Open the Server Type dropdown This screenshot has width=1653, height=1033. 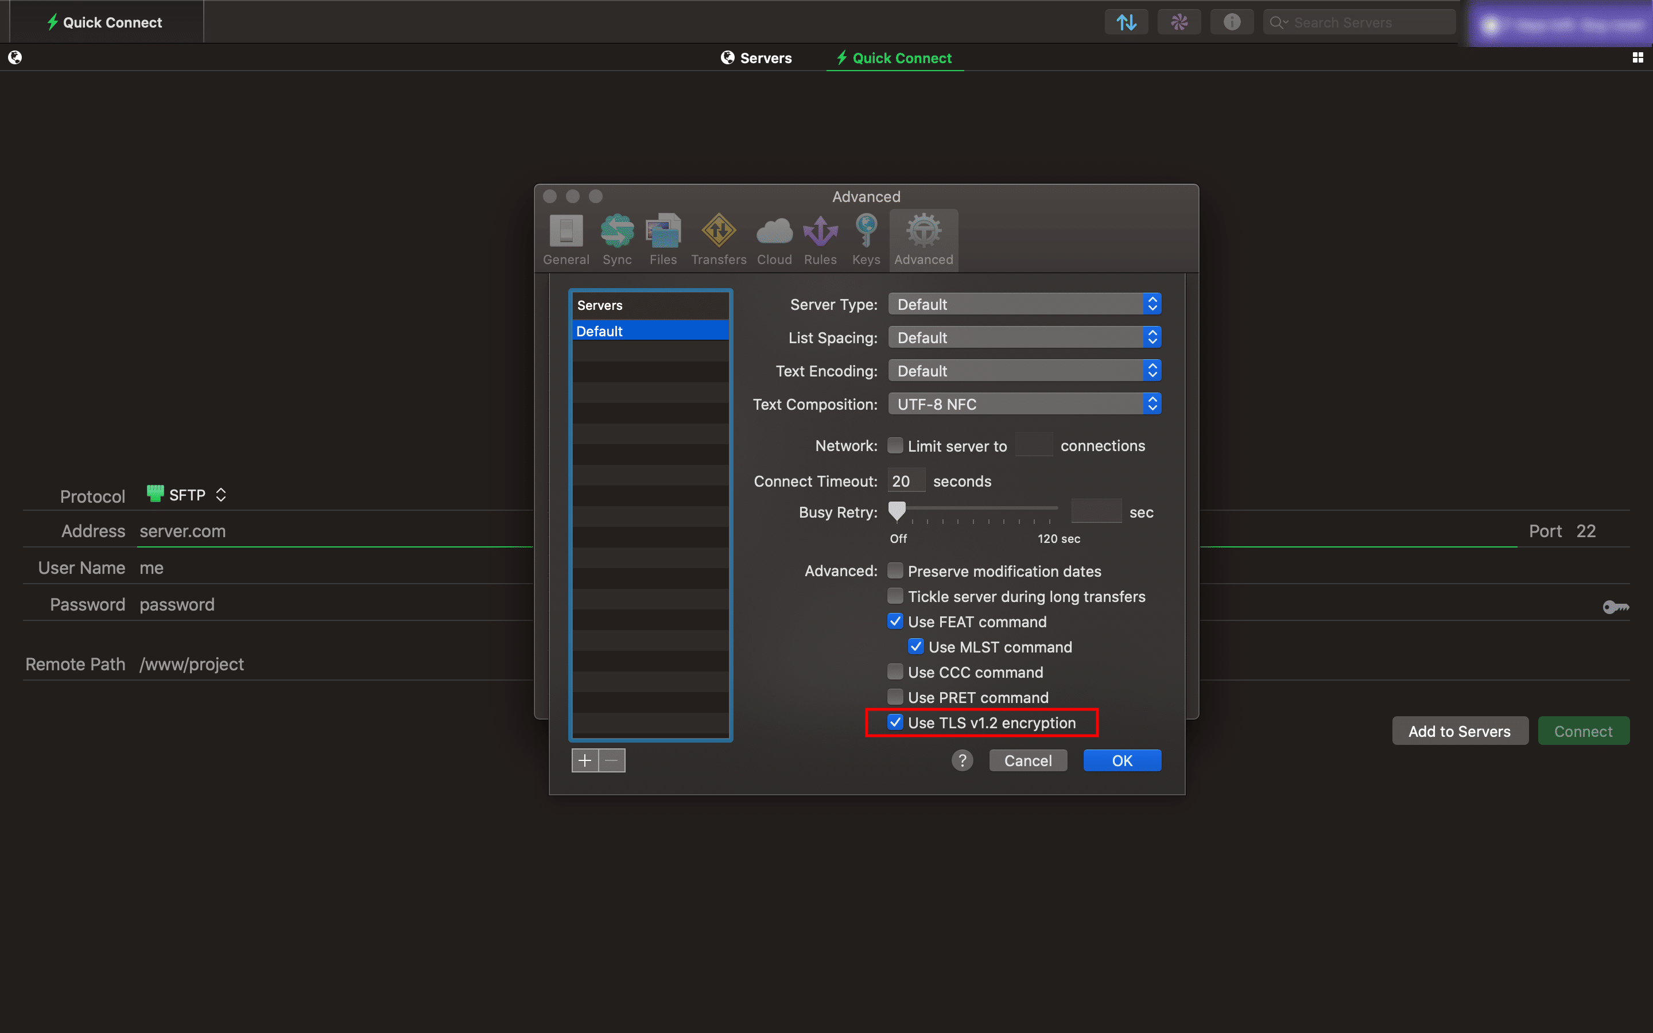coord(1025,304)
